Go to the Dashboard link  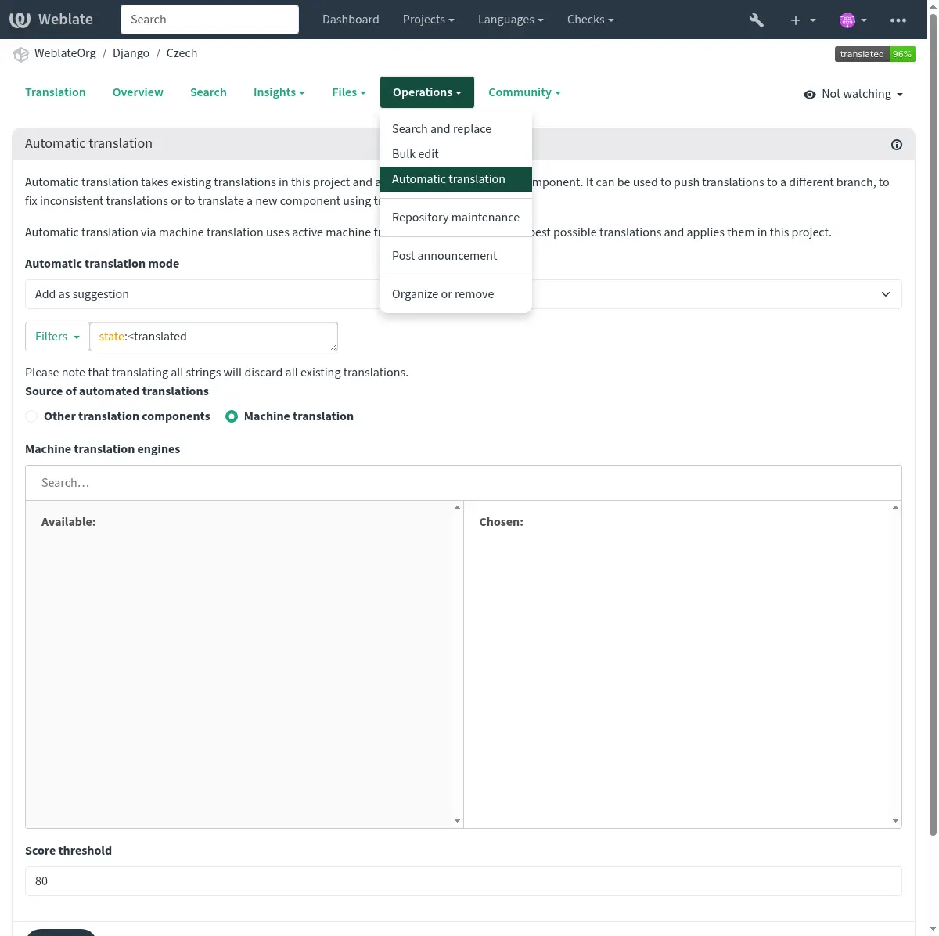tap(351, 20)
